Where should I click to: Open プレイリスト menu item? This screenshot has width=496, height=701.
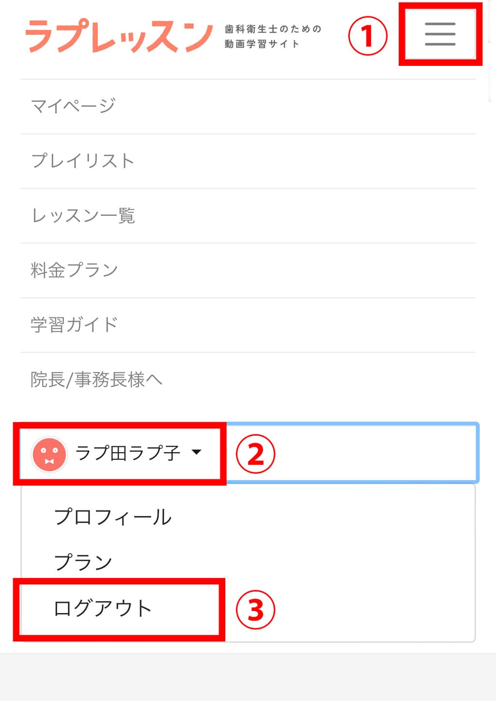pos(82,161)
